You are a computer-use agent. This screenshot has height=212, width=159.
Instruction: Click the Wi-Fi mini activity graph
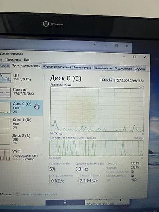click(5, 155)
